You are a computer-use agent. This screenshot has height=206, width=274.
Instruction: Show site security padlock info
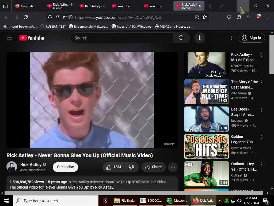point(58,17)
